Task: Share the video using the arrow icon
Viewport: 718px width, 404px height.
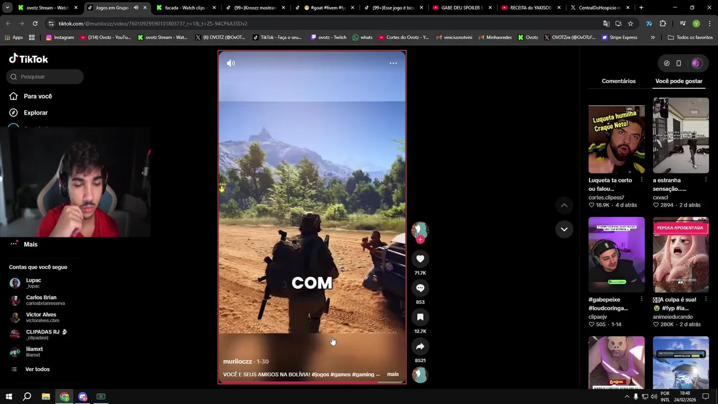Action: (420, 346)
